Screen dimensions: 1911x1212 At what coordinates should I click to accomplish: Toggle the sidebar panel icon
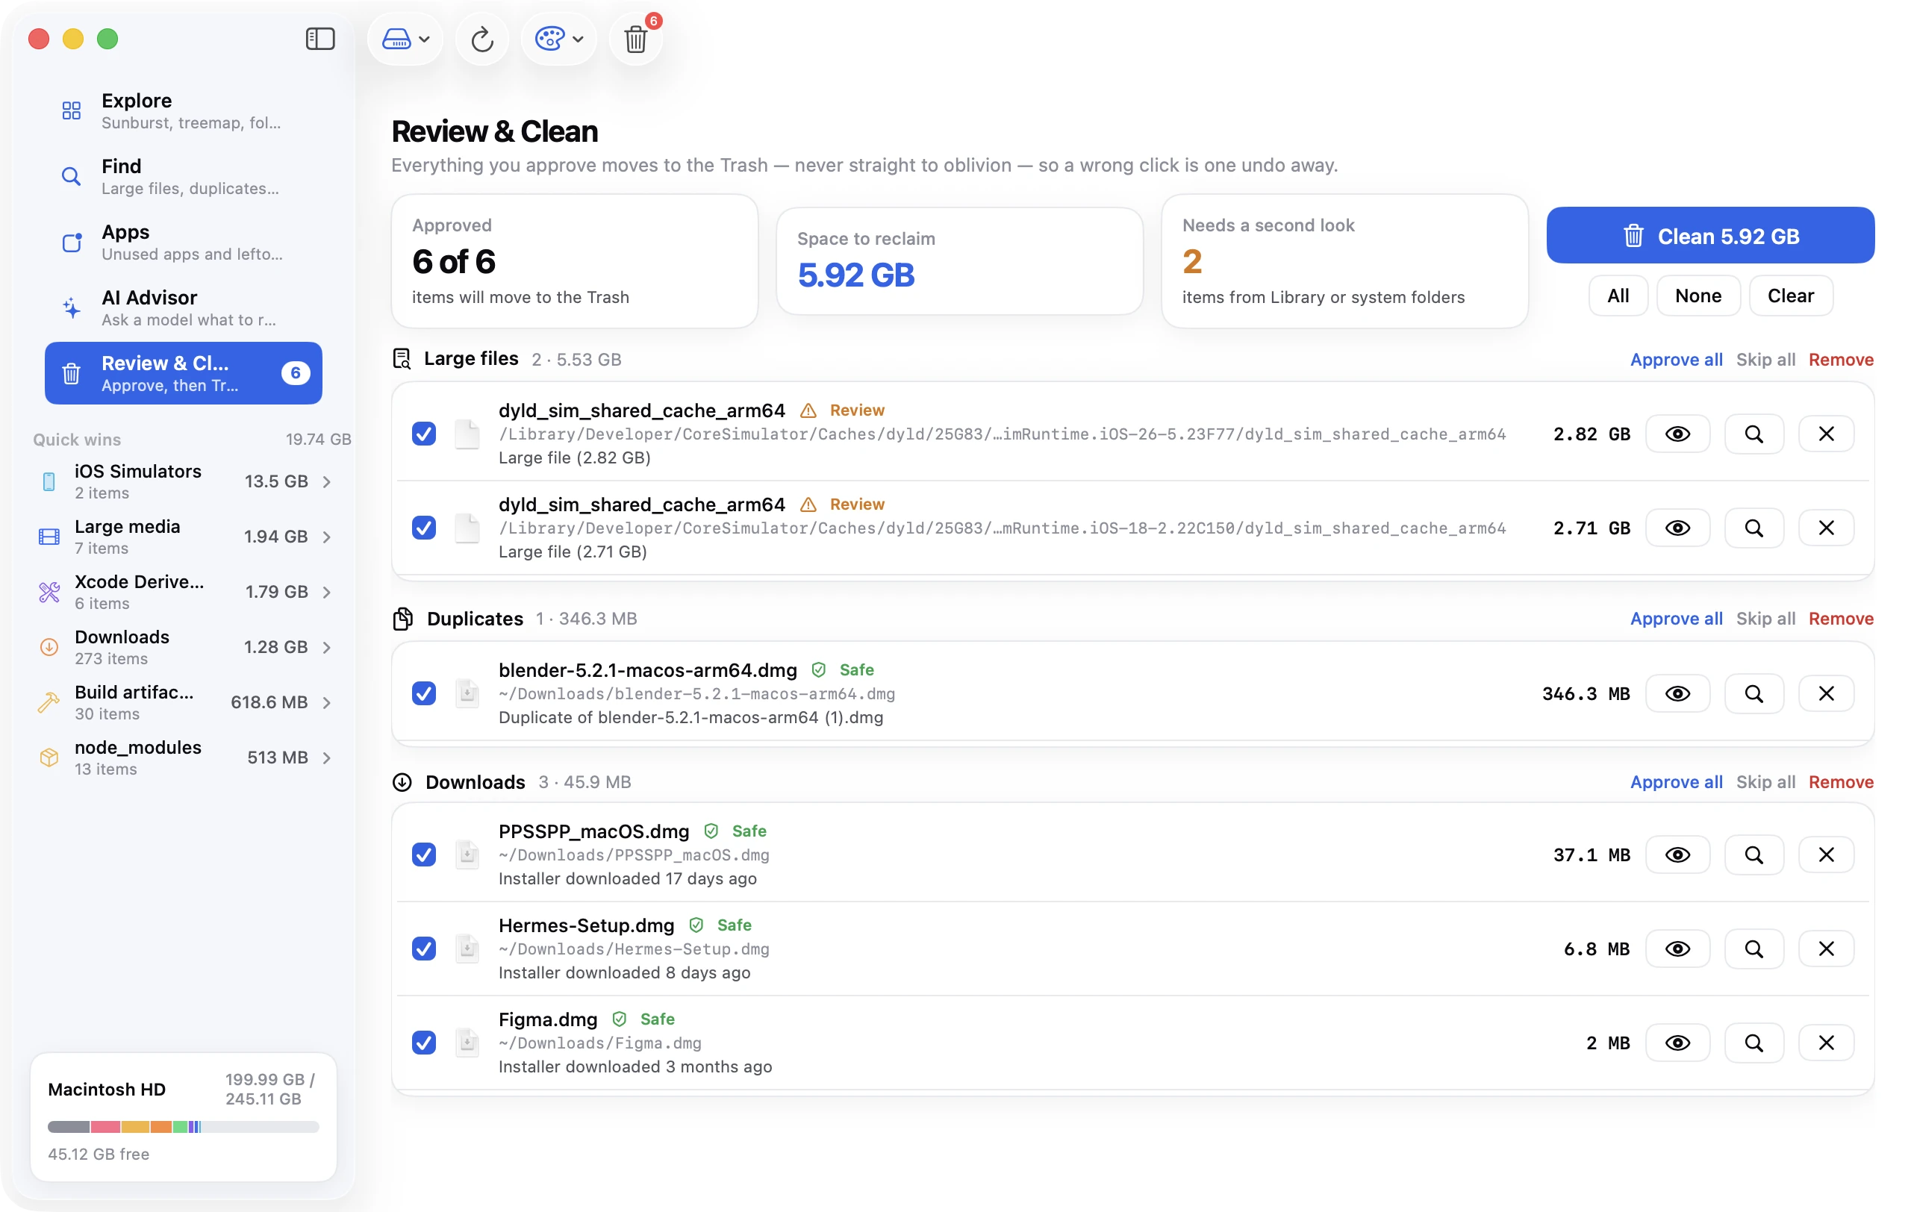coord(319,39)
